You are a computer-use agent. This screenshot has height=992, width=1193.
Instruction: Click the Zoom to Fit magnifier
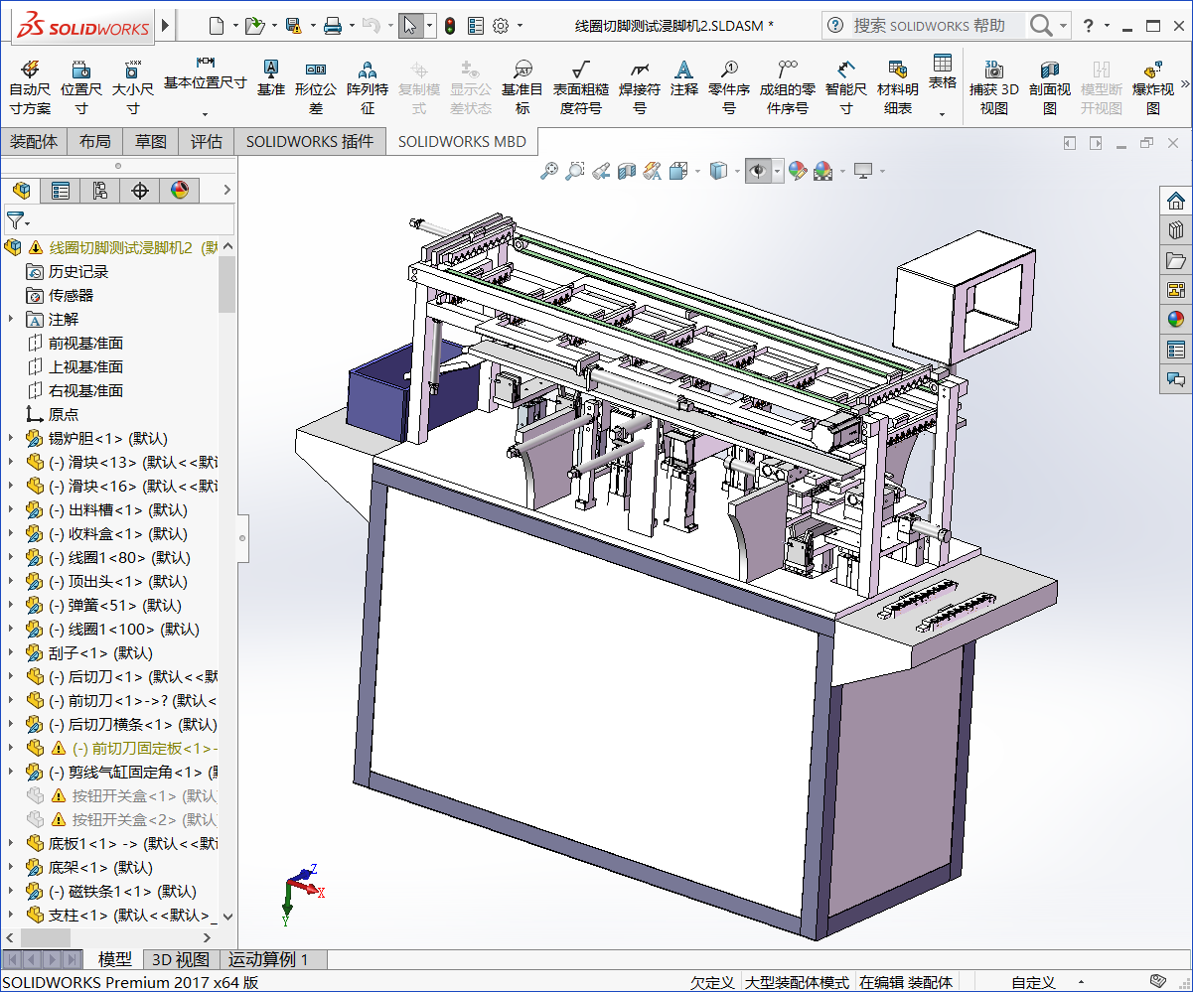coord(548,172)
